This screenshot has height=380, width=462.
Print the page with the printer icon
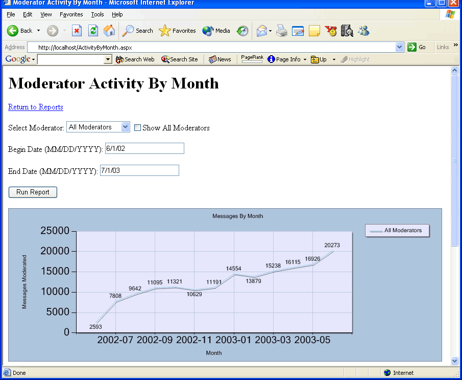(282, 31)
